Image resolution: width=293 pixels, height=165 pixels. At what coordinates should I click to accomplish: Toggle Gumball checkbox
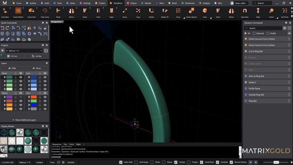pos(217,162)
